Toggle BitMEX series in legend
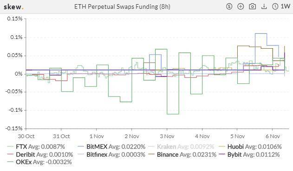Viewport: 293px width, 171px height. pos(111,146)
